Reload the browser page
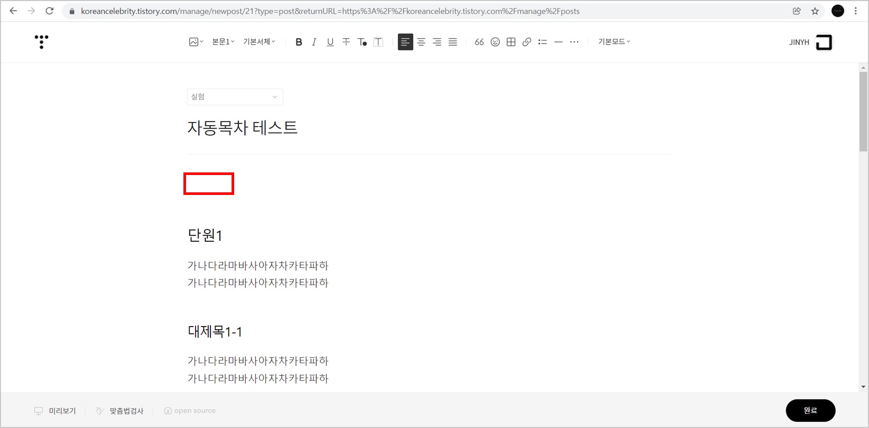869x428 pixels. 49,11
